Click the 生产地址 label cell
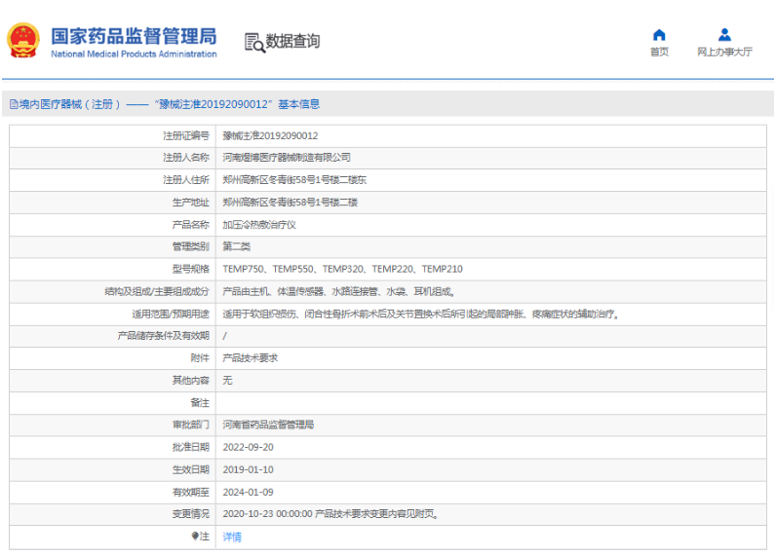 [x=112, y=203]
